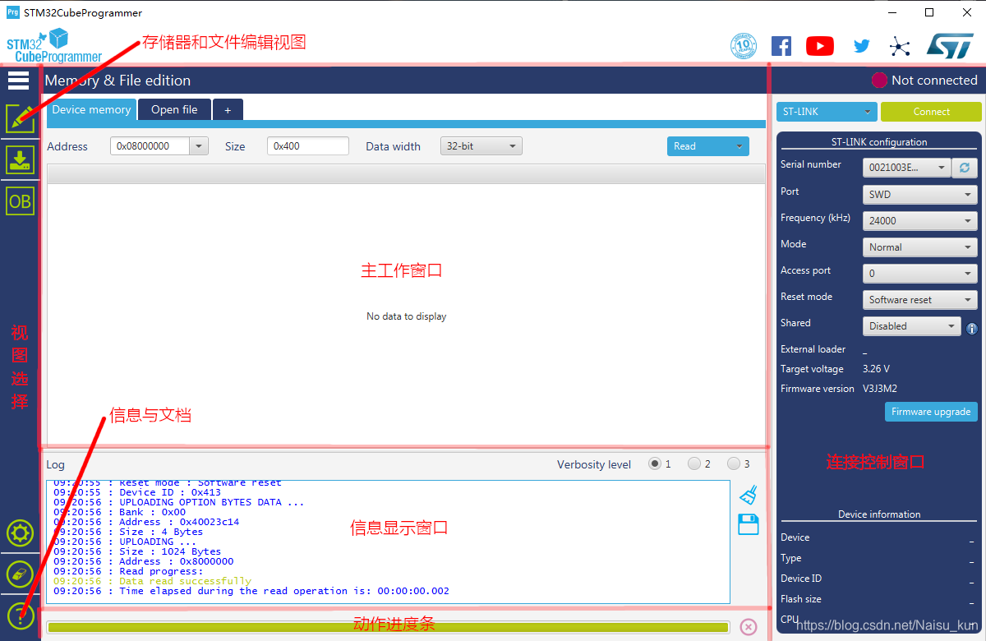This screenshot has width=986, height=641.
Task: Open Memory & File edition pencil icon
Action: (20, 118)
